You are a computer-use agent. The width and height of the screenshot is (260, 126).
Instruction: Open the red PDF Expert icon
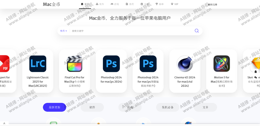pyautogui.click(x=4, y=64)
